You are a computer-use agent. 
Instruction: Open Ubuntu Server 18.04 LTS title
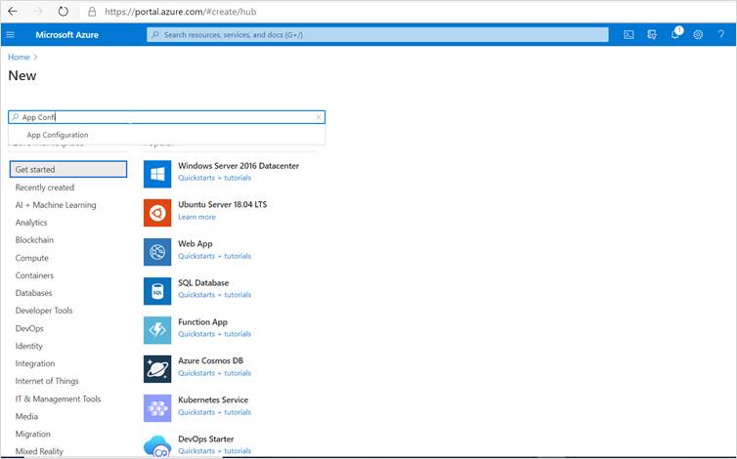[x=222, y=204]
